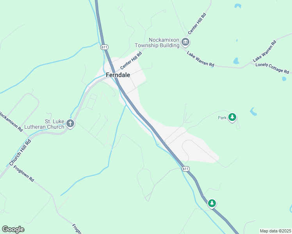The height and width of the screenshot is (234, 292).
Task: Click the green tree marker beside Route 611
Action: click(x=212, y=203)
